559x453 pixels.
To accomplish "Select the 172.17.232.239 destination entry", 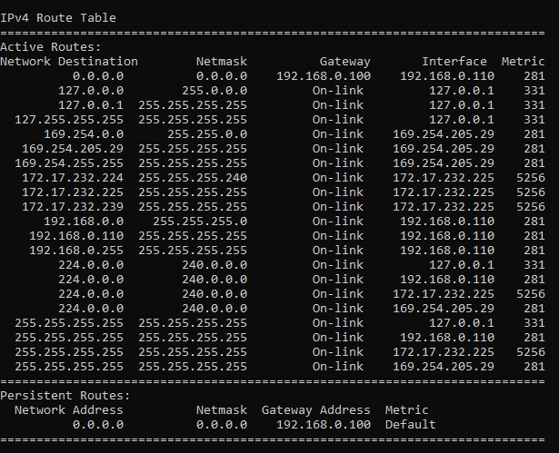I will (73, 207).
